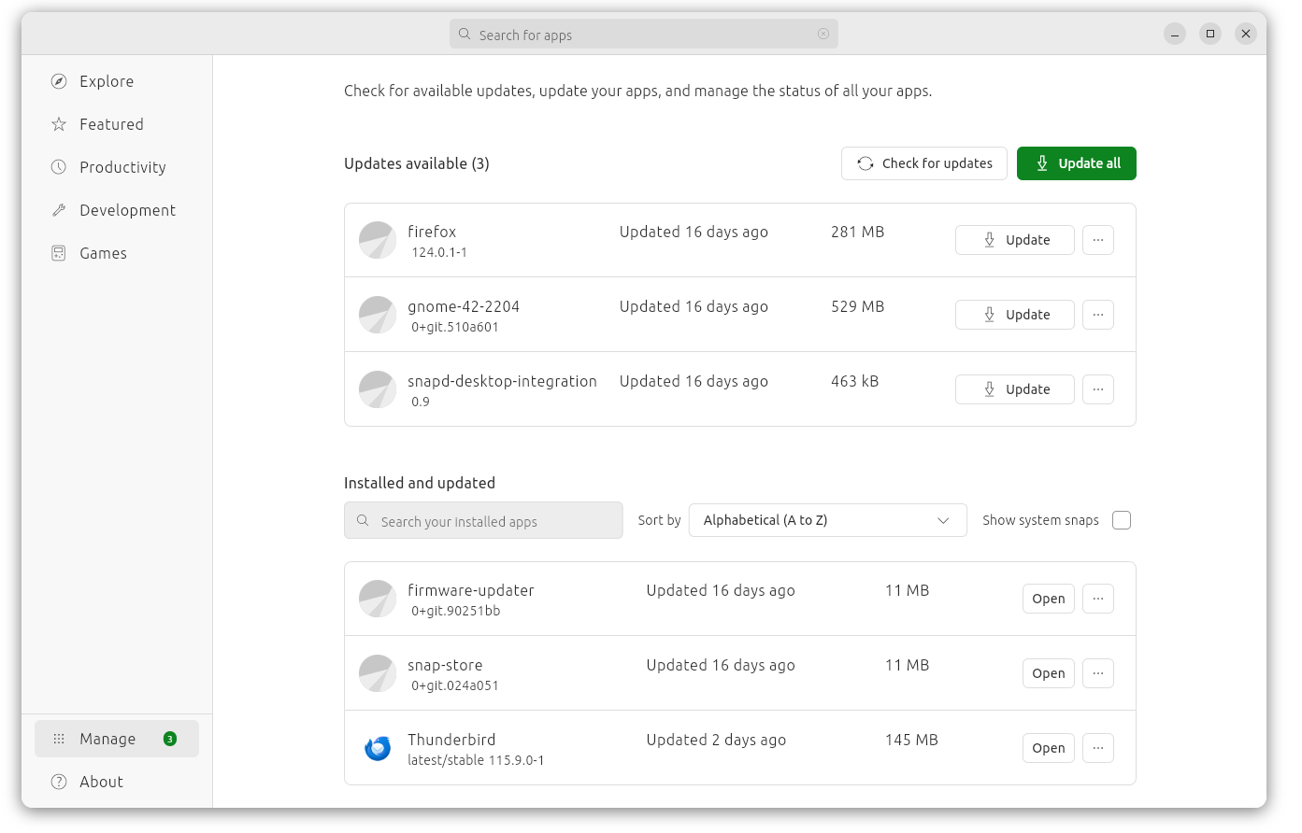1302x833 pixels.
Task: Click the Featured star icon
Action: [x=59, y=124]
